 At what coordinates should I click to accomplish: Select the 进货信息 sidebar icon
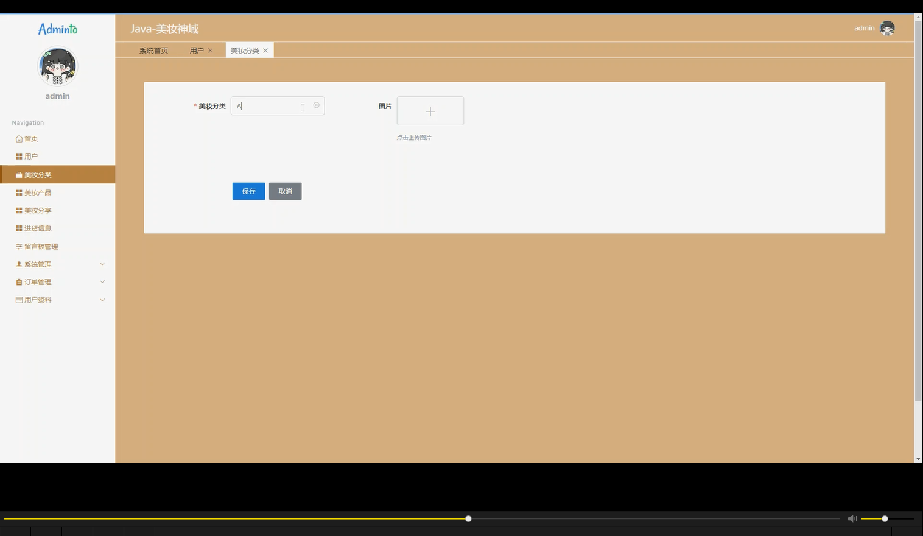[x=19, y=228]
